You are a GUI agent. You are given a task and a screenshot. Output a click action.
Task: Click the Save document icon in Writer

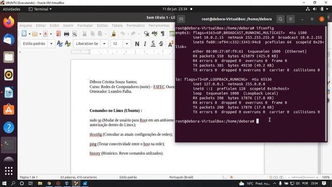pos(45,34)
